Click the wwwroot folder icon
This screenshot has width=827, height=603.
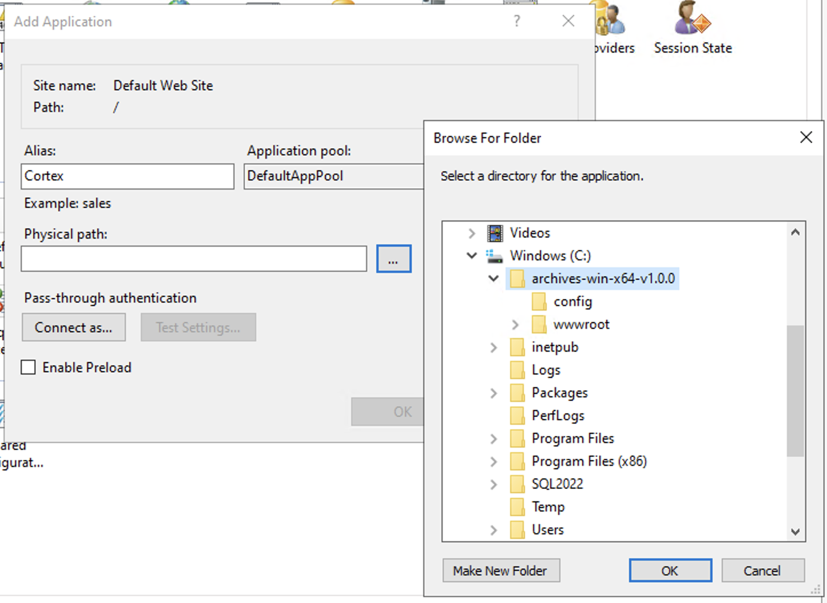pyautogui.click(x=539, y=324)
